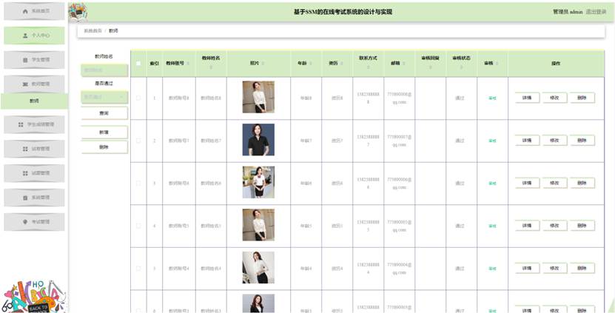Sort by 审核回复 column arrow
Image resolution: width=615 pixels, height=313 pixels.
coord(430,68)
